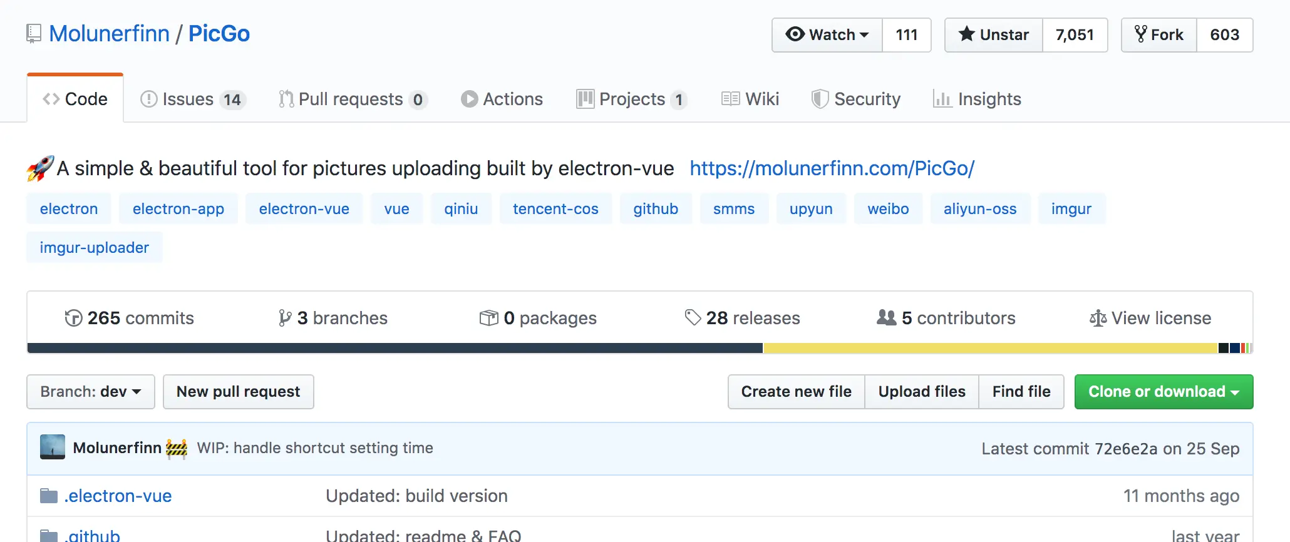Fork the PicGo repository
This screenshot has width=1290, height=542.
click(x=1159, y=35)
